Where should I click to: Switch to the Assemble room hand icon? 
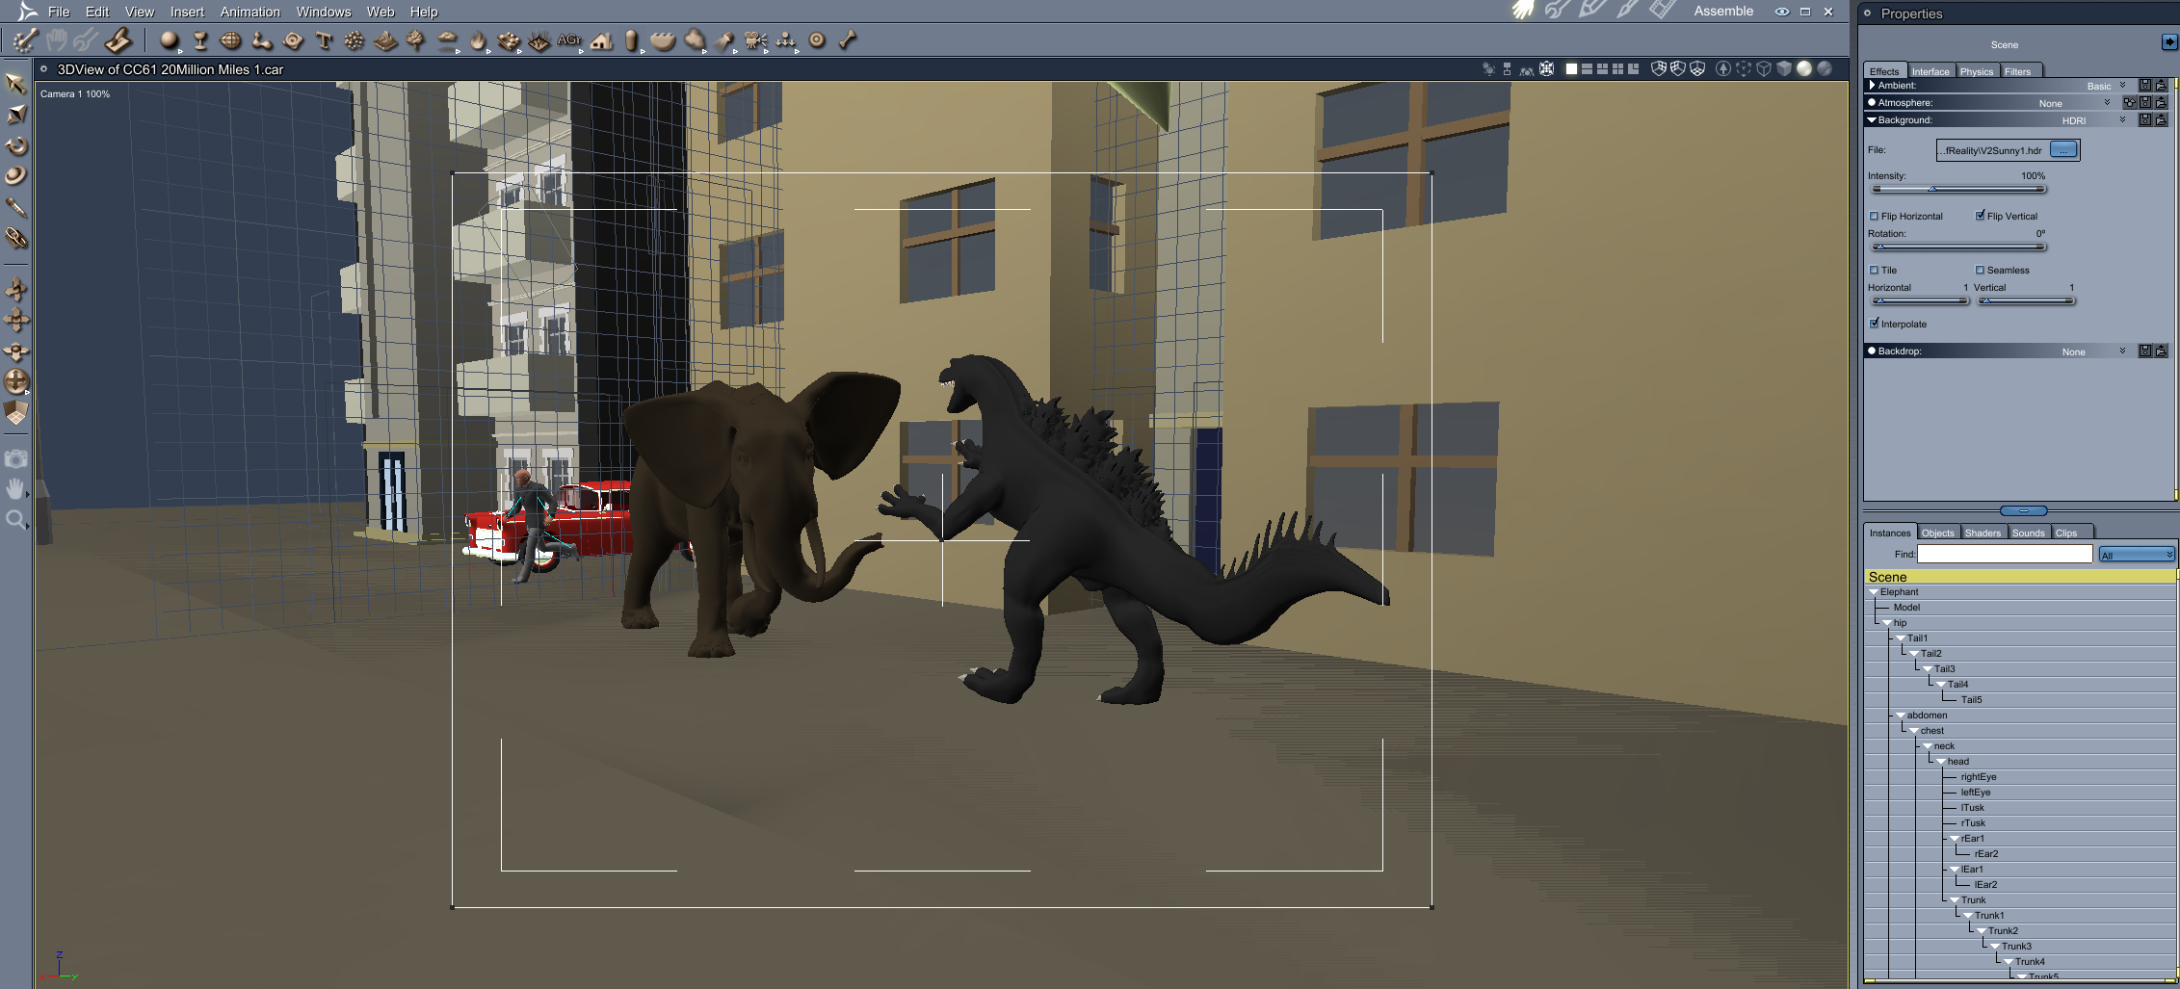click(1523, 11)
